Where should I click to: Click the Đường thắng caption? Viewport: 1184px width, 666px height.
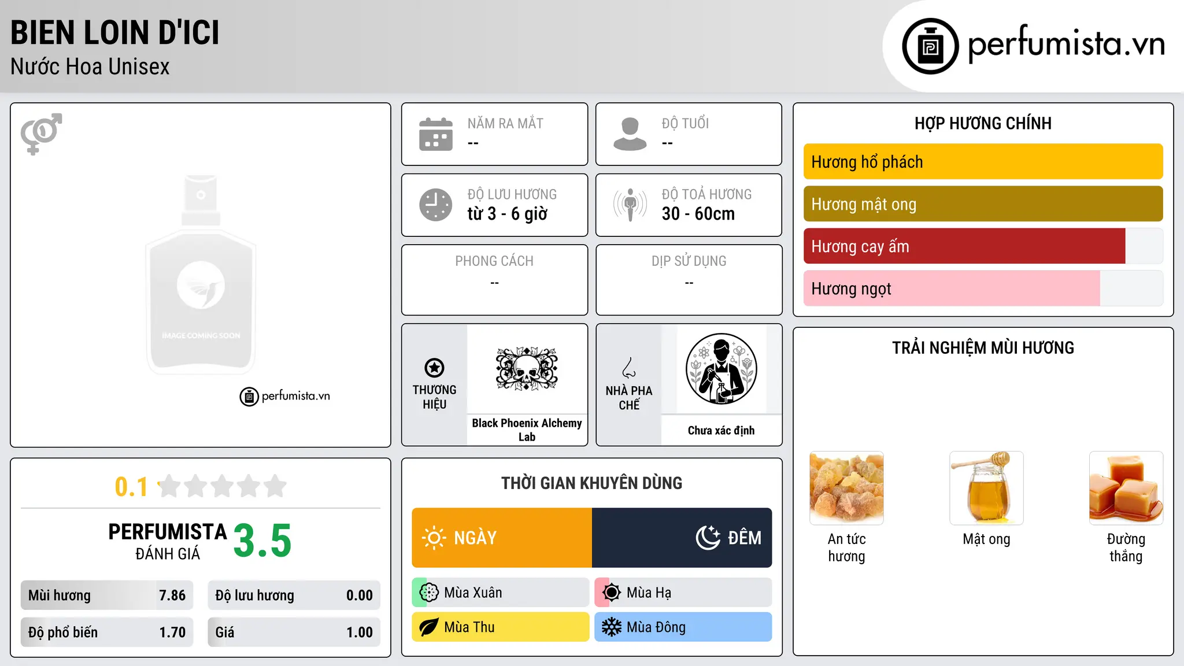click(1126, 547)
